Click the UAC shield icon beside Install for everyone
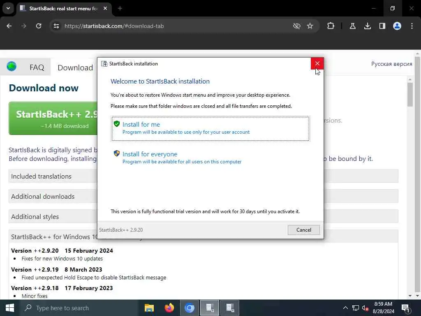This screenshot has width=421, height=316. click(116, 153)
